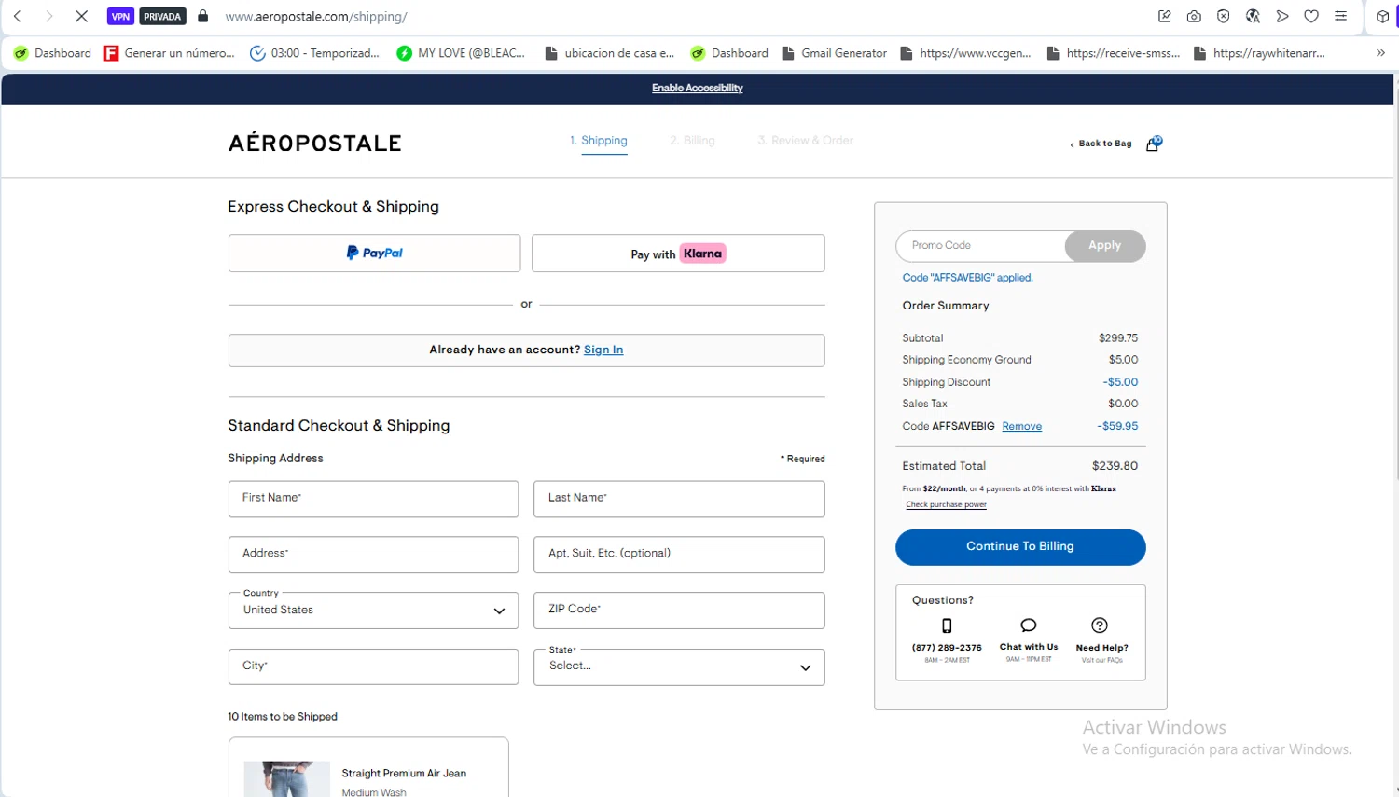Select the Billing step tab
Image resolution: width=1399 pixels, height=797 pixels.
(692, 141)
